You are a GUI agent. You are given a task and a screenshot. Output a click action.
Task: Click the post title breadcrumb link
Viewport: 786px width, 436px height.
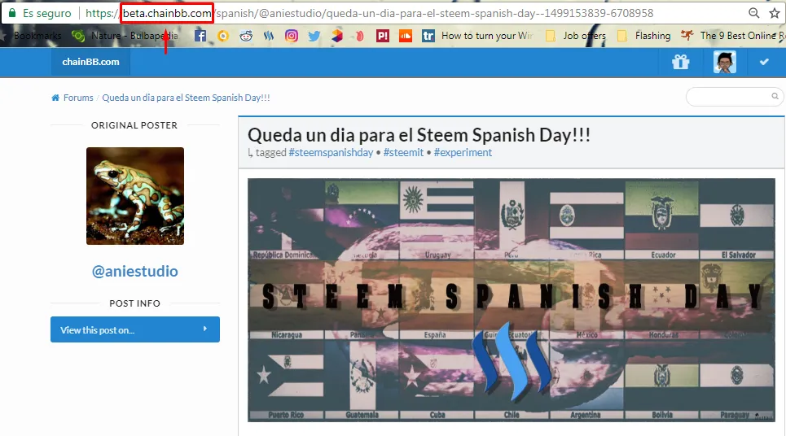pyautogui.click(x=186, y=98)
